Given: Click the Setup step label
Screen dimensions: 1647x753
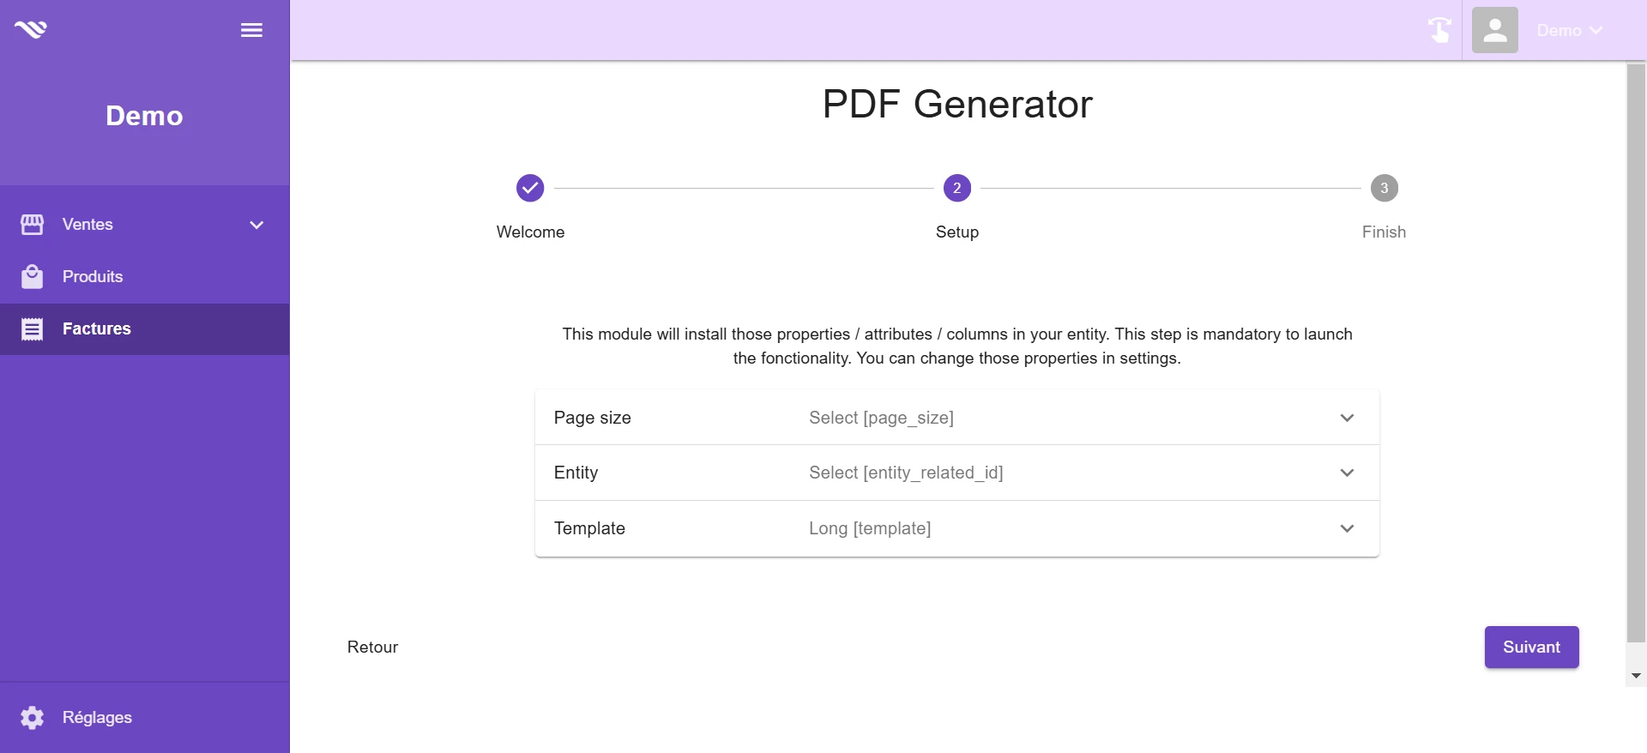Looking at the screenshot, I should [957, 232].
